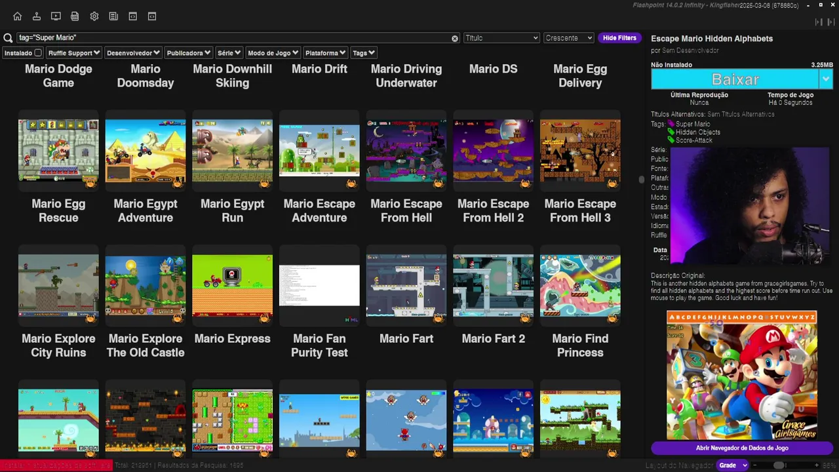Click the Mario Egg Delivery title

click(x=580, y=76)
